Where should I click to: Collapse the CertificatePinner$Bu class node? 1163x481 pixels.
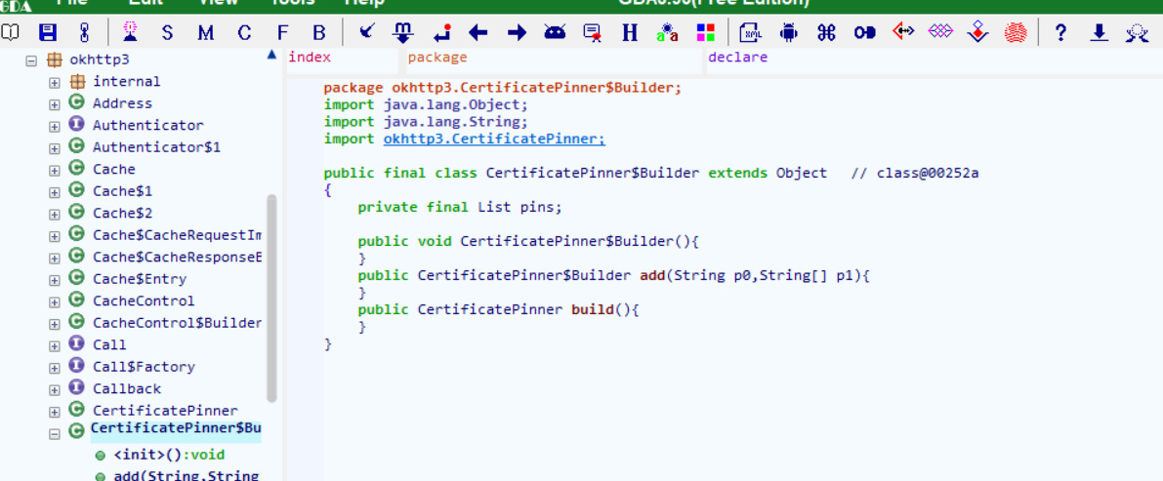click(54, 434)
